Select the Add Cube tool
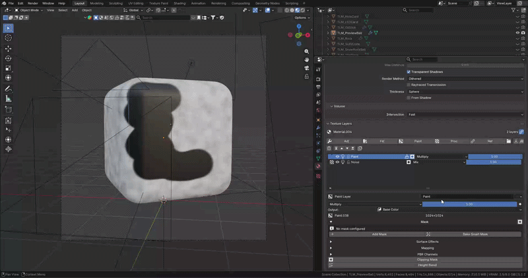Viewport: 528px width, 278px height. click(8, 110)
